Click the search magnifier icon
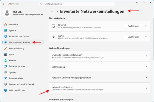The image size is (154, 102). pyautogui.click(x=41, y=4)
